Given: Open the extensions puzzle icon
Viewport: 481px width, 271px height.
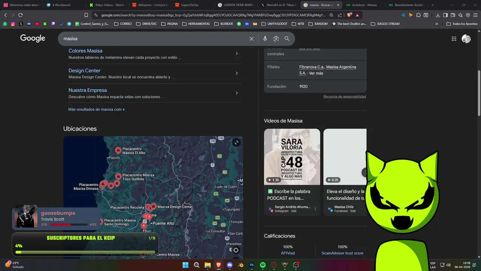Looking at the screenshot, I should click(x=418, y=15).
